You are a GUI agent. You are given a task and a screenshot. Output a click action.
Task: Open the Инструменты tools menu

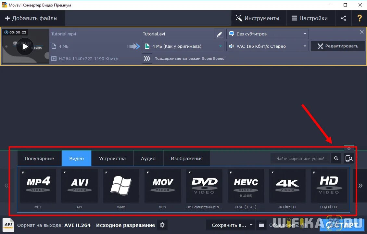point(259,18)
